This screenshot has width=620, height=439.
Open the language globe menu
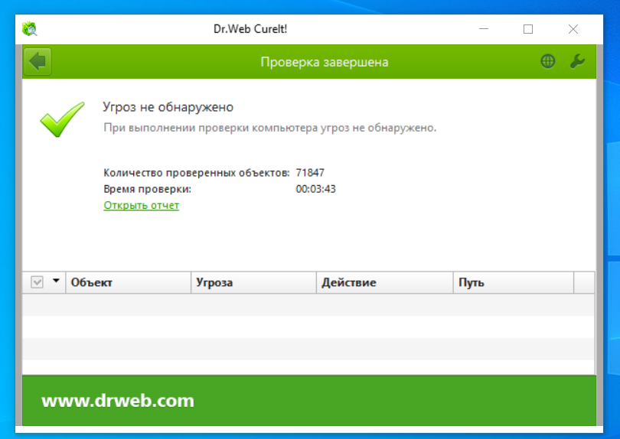[x=547, y=61]
